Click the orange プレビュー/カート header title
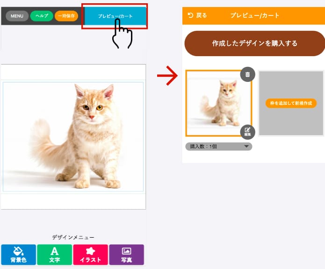The width and height of the screenshot is (325, 269). click(x=255, y=15)
